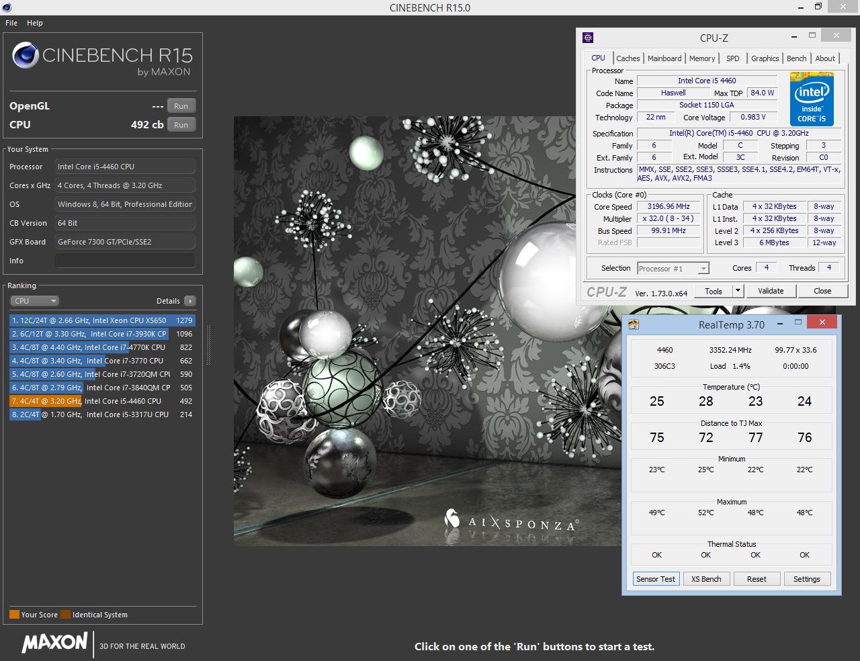
Task: Click the Bus Speed value 99.91 MHz
Action: 669,230
